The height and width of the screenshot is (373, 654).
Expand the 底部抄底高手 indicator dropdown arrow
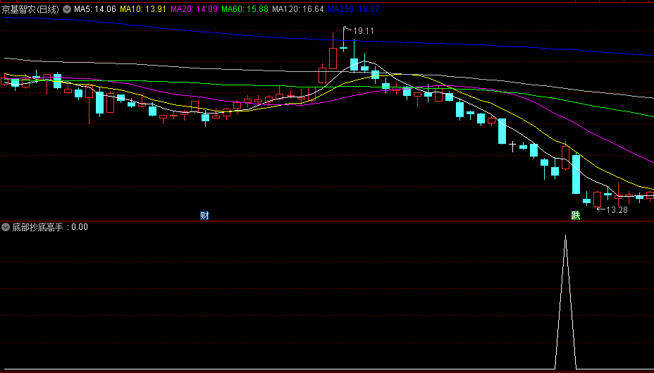[6, 227]
